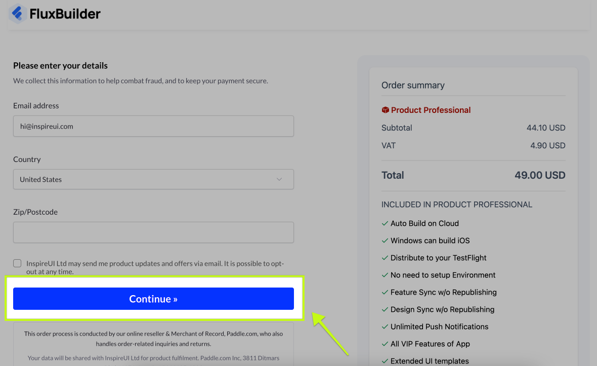Click the Product Professional title
597x366 pixels.
pos(431,110)
